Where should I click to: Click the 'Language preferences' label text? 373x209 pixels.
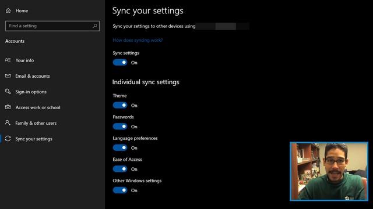(135, 138)
